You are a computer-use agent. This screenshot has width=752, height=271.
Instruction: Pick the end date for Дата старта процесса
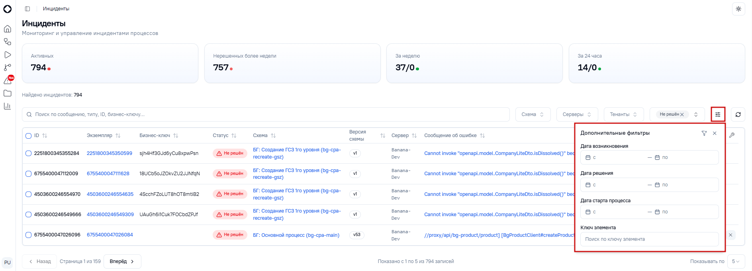pos(685,212)
